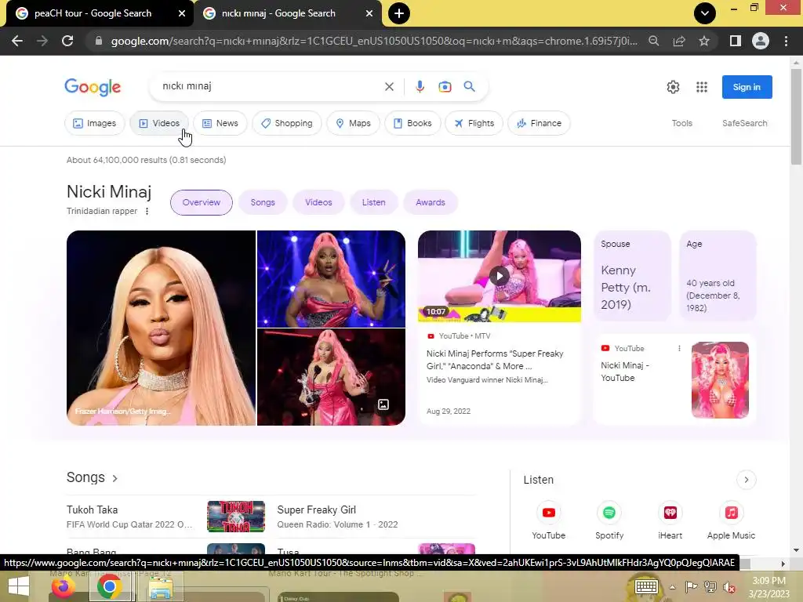
Task: Submit search with the blue magnifier icon
Action: click(469, 86)
